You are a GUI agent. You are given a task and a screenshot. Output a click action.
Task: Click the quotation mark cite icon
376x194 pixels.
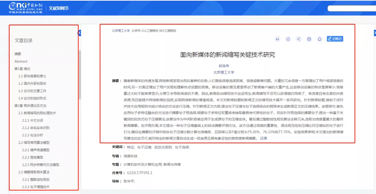[277, 39]
